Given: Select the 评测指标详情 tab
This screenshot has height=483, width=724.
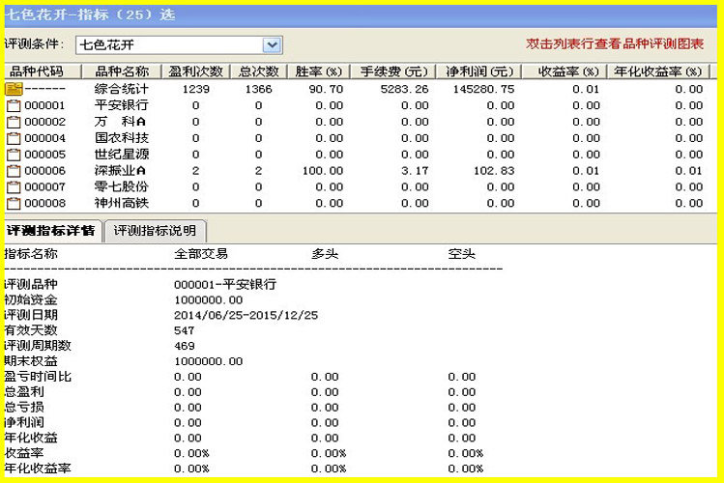Looking at the screenshot, I should coord(51,231).
